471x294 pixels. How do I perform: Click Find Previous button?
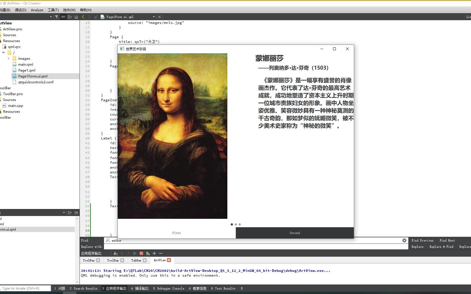pyautogui.click(x=422, y=240)
